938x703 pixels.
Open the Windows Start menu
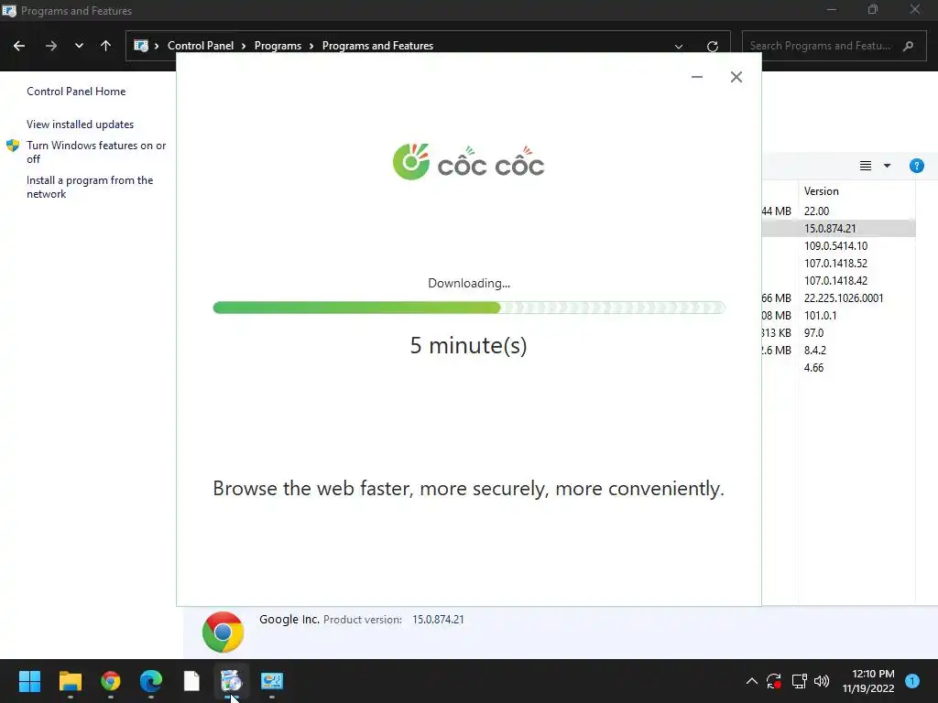pyautogui.click(x=29, y=681)
